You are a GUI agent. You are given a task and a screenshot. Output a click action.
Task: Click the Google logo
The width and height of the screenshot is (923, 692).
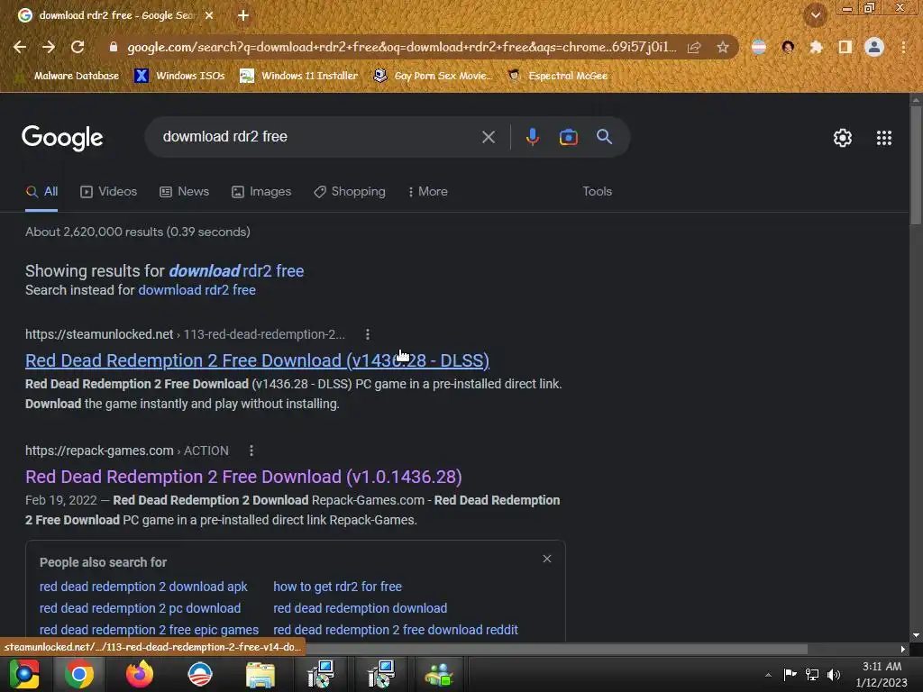(62, 138)
